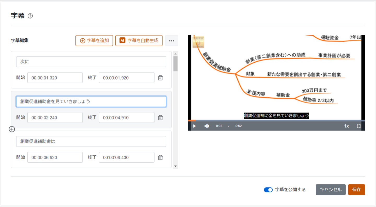Click the 字幕を追加 button
Viewport: 376px width, 207px height.
click(94, 41)
